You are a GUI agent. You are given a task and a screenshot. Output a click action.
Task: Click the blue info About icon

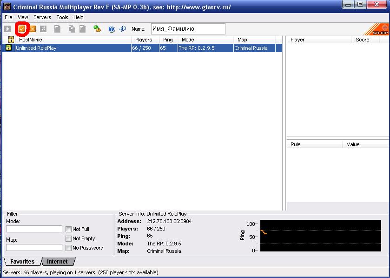122,29
